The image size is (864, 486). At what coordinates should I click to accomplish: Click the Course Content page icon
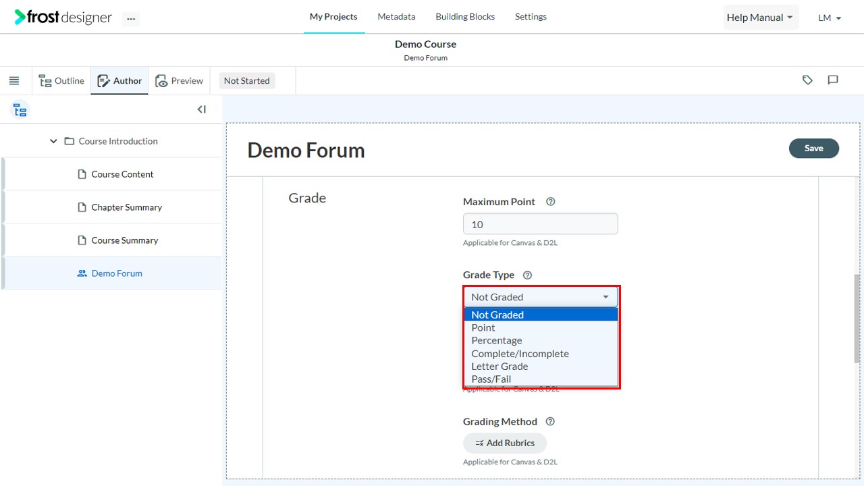click(82, 174)
